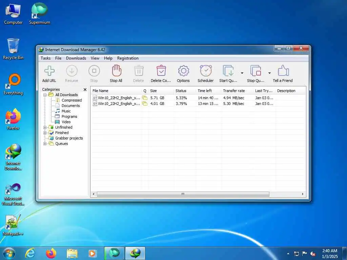The width and height of the screenshot is (347, 260).
Task: Select the Recycle Bin desktop icon
Action: 13,49
